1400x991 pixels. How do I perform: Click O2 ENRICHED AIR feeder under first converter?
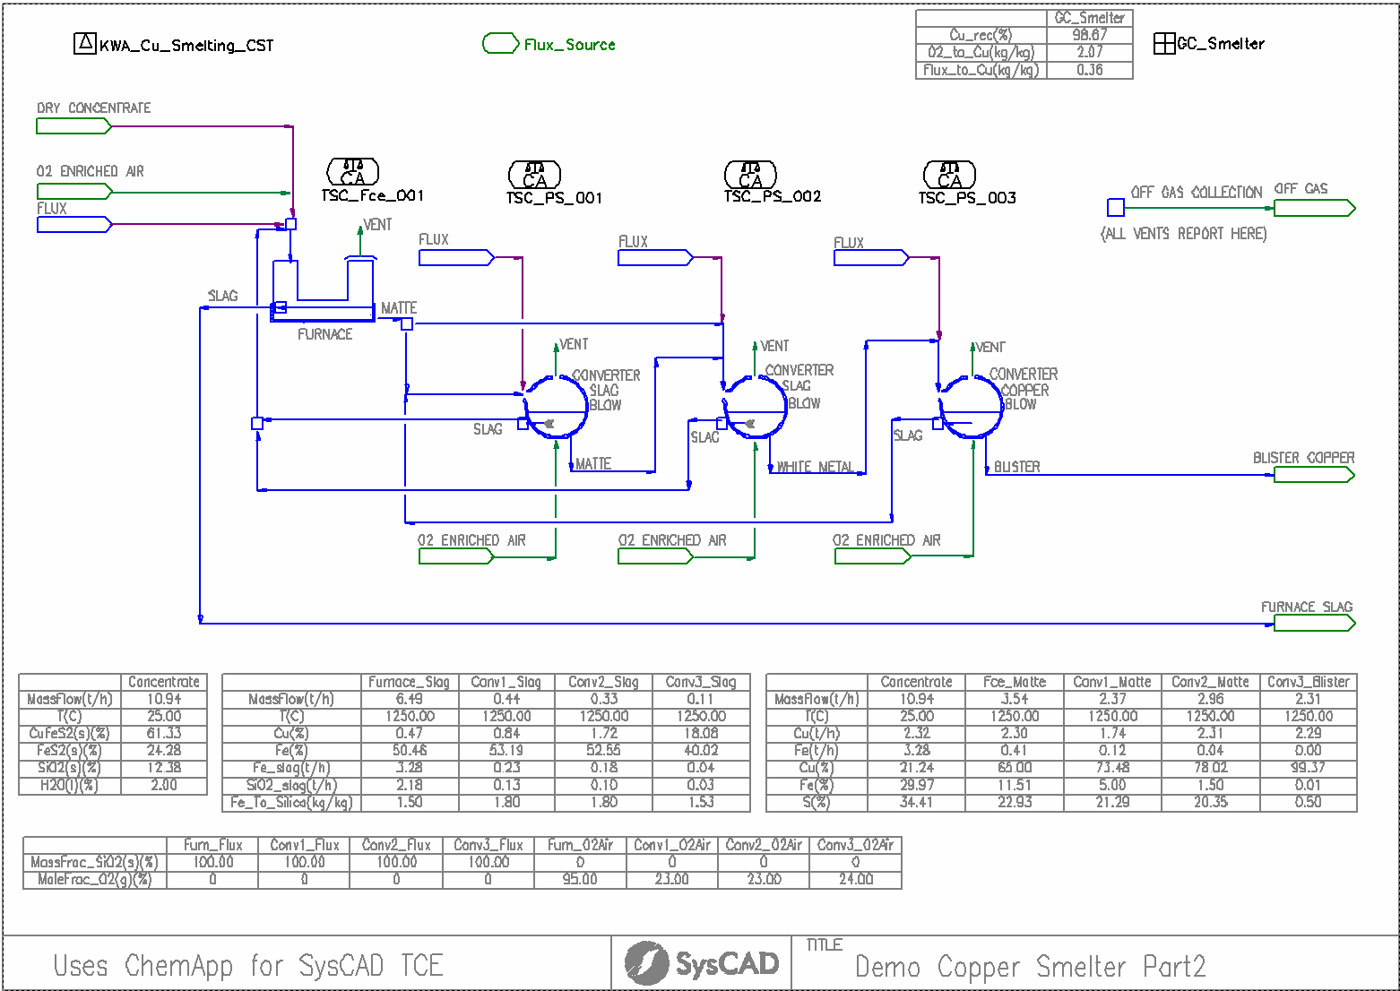pyautogui.click(x=456, y=556)
